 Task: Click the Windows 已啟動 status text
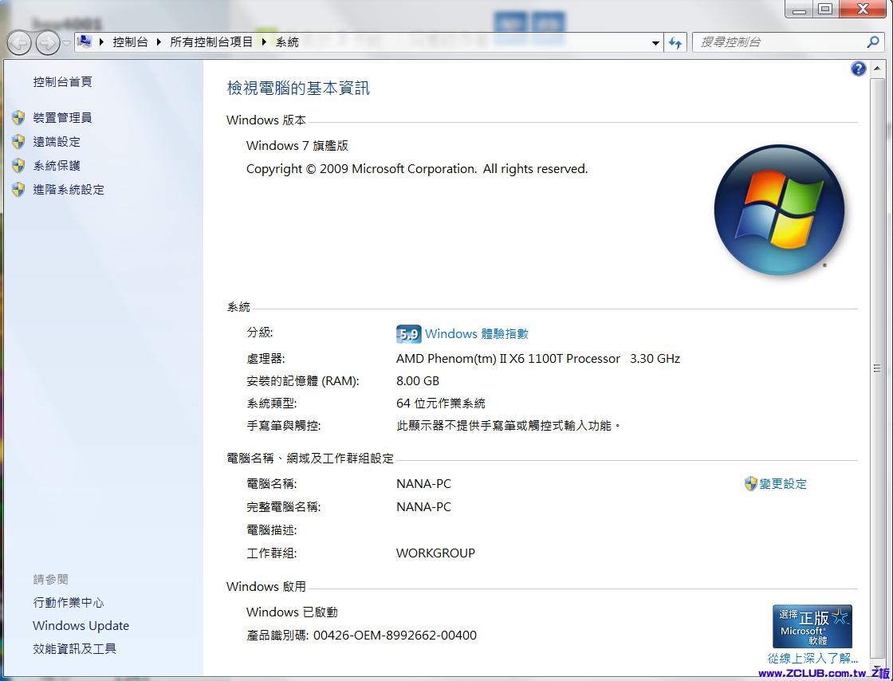pos(292,612)
